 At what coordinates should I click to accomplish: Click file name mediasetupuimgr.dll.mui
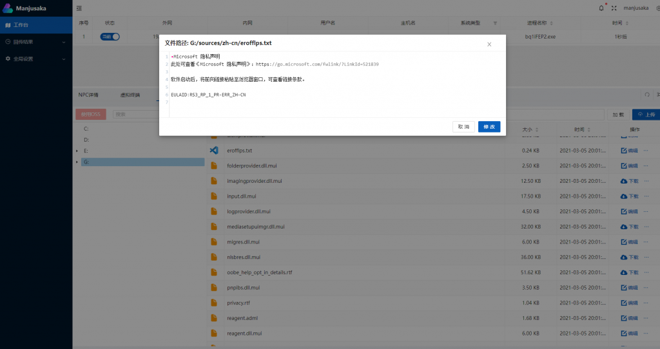pyautogui.click(x=255, y=227)
